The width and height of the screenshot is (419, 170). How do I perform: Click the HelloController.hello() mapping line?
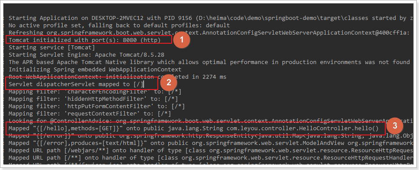[193, 128]
